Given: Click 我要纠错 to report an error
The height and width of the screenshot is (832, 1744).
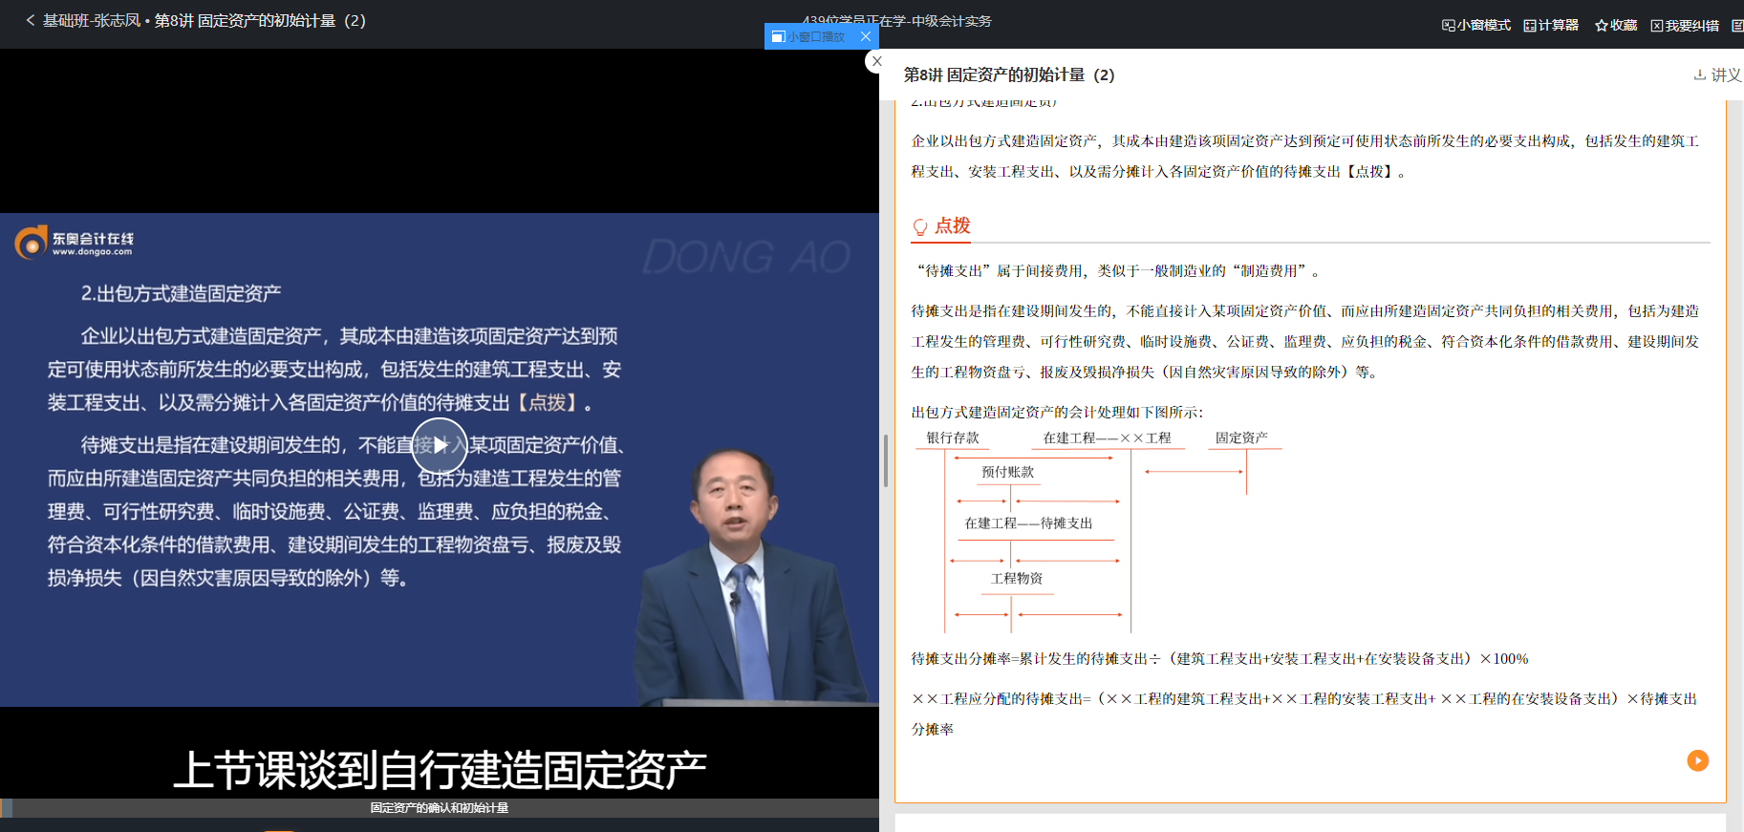Looking at the screenshot, I should [x=1685, y=25].
